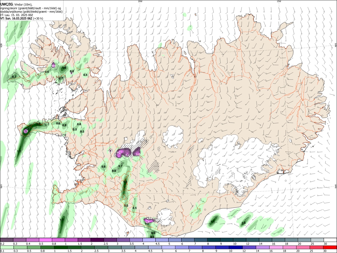Pick the dark teal 8 snow legend swatch

(x=214, y=240)
